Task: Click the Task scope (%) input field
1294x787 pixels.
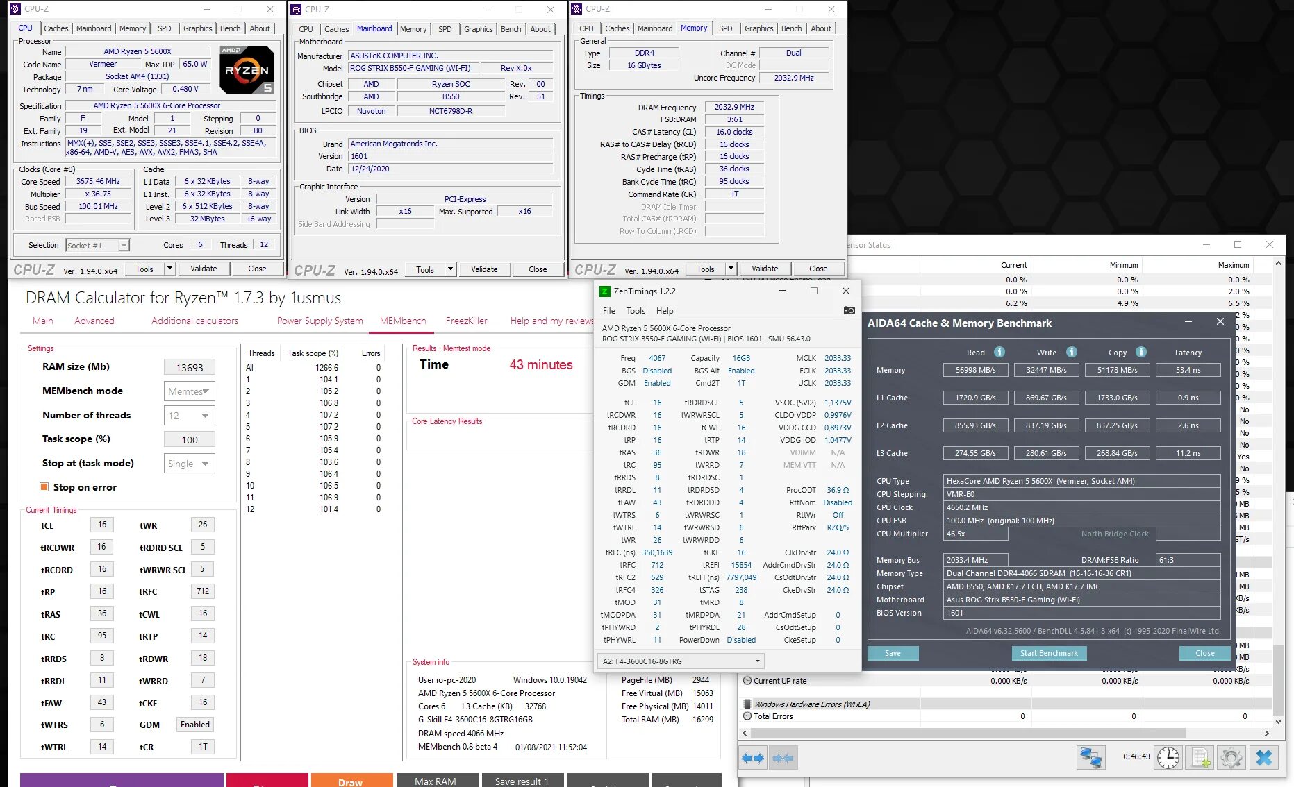Action: (190, 439)
